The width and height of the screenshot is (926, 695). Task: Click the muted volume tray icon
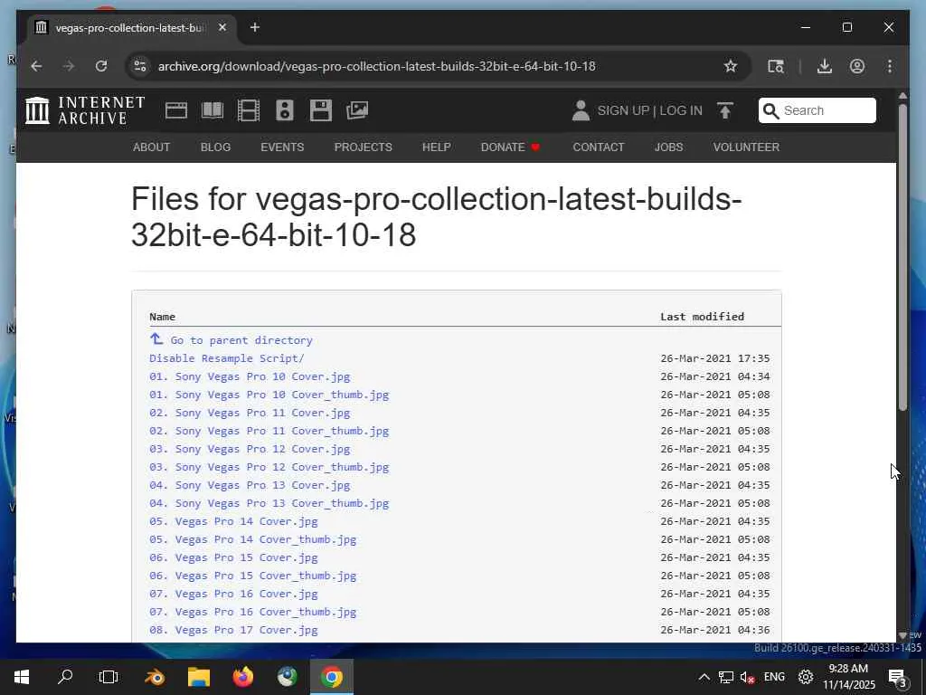(747, 677)
